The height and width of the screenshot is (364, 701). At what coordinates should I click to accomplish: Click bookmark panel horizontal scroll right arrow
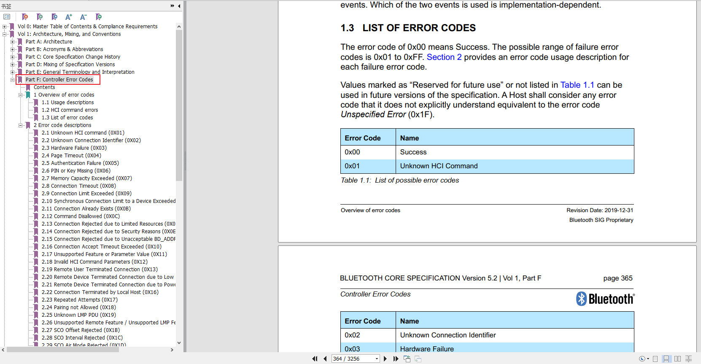point(172,350)
